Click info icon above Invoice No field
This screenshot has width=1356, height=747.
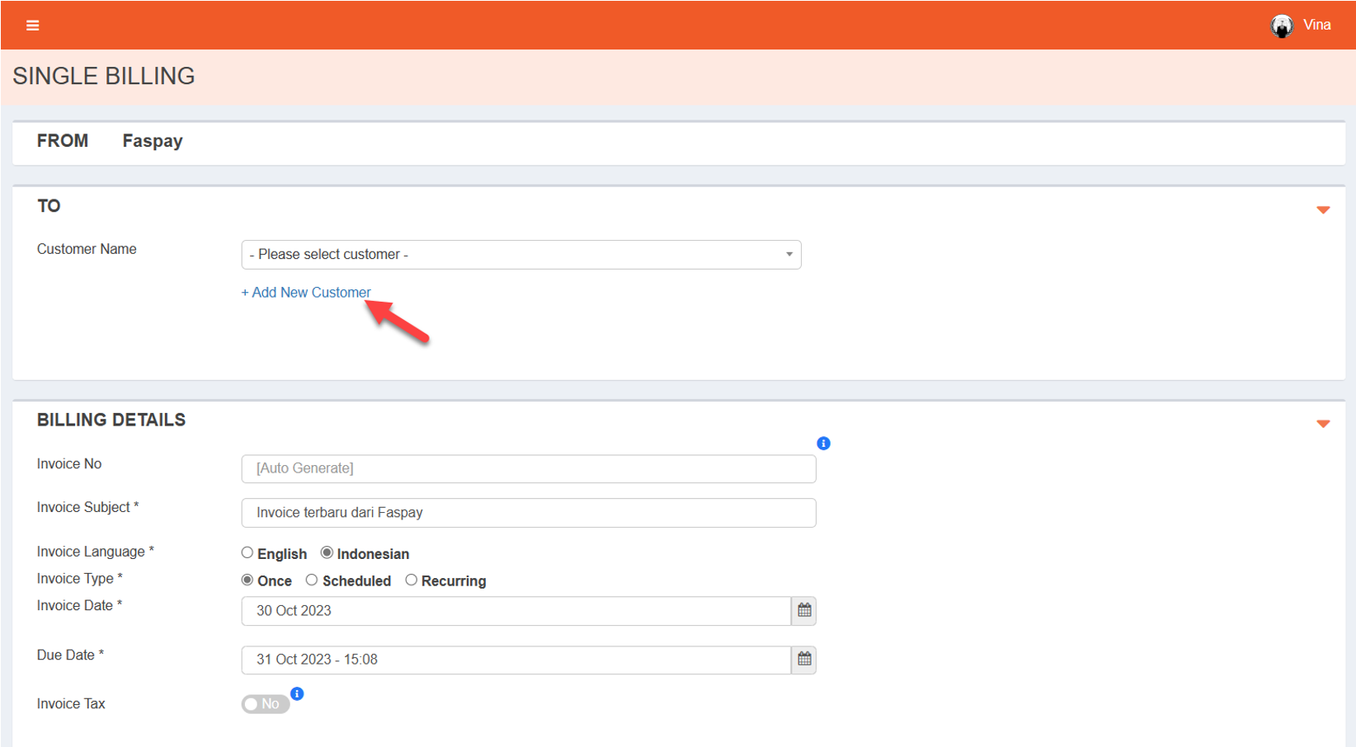pyautogui.click(x=823, y=444)
